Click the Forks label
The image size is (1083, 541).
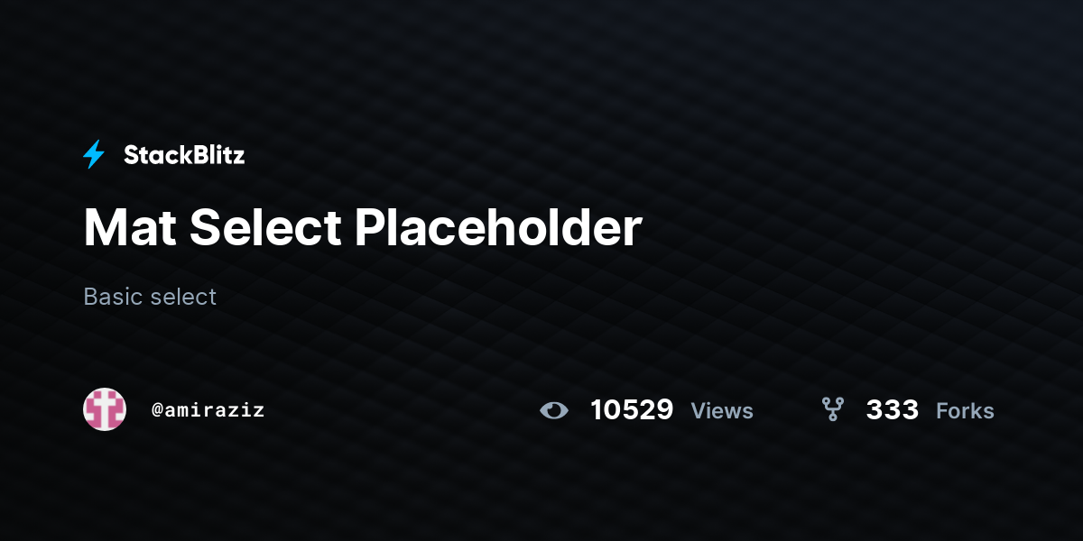965,411
